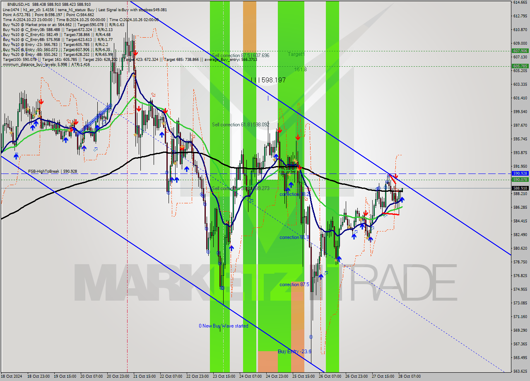
Task: Click the '| | | 598.197' price label
Action: click(268, 80)
